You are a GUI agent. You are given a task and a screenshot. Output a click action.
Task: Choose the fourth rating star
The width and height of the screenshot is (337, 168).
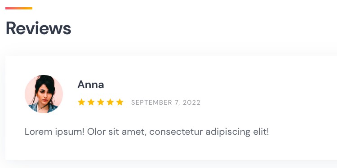click(x=110, y=102)
